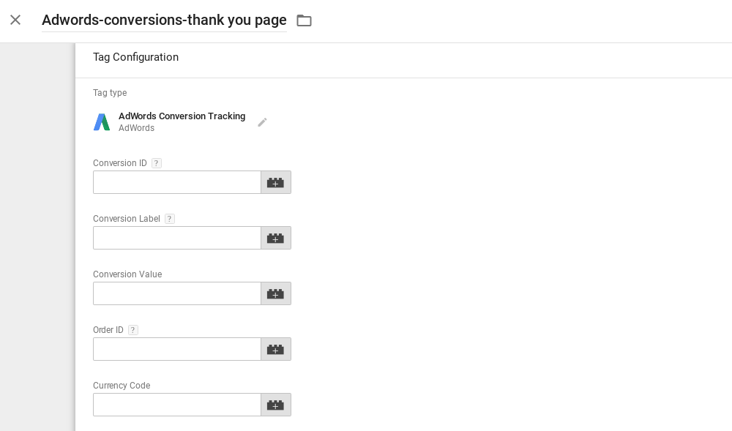732x431 pixels.
Task: Click inside the Currency Code input field
Action: click(176, 405)
